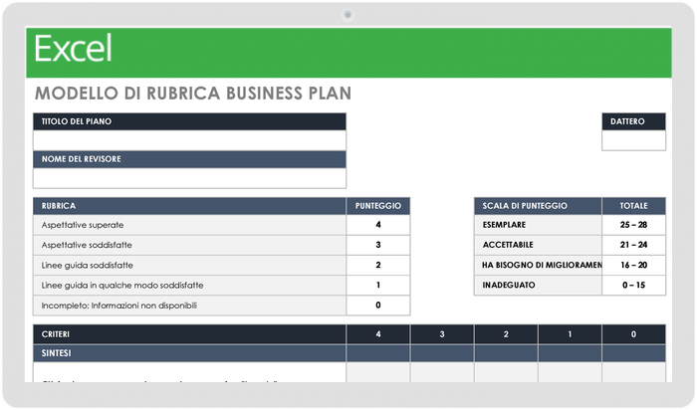Screen dimensions: 697x410
Task: Click column 2 in the Criteri header
Action: click(506, 334)
